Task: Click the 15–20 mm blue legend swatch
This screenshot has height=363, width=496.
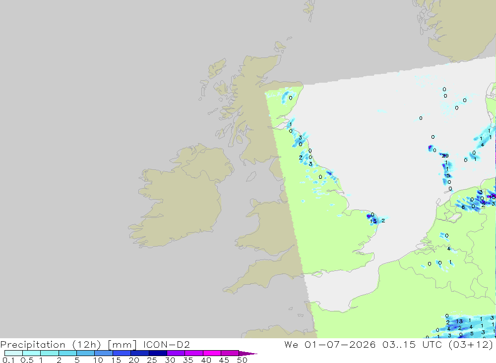Action: click(x=122, y=353)
